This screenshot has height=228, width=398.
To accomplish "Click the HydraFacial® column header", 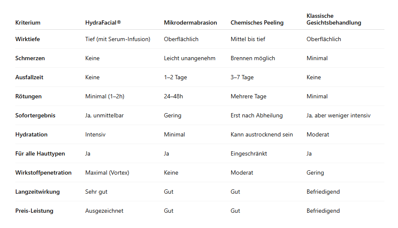I will click(103, 22).
